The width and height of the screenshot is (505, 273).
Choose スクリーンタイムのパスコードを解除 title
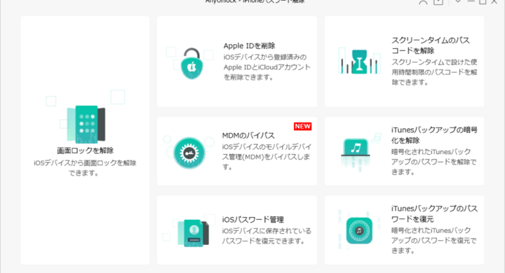click(x=431, y=45)
